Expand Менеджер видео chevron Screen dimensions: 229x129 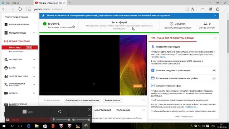coord(34,33)
